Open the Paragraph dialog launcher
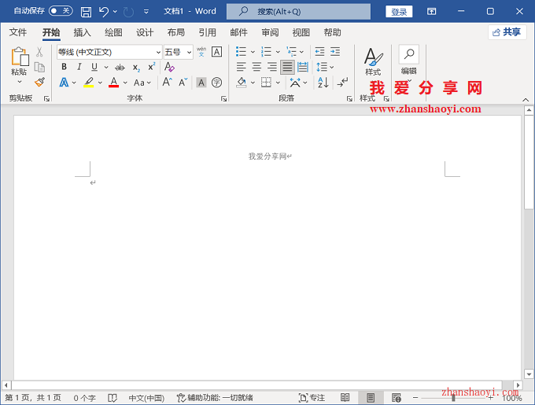 point(349,98)
